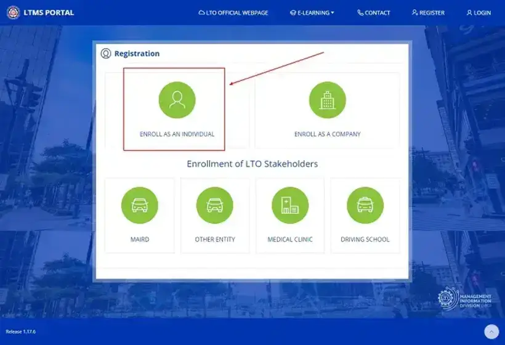Screen dimensions: 505x345
Task: Choose the Driving School car icon
Action: click(365, 205)
